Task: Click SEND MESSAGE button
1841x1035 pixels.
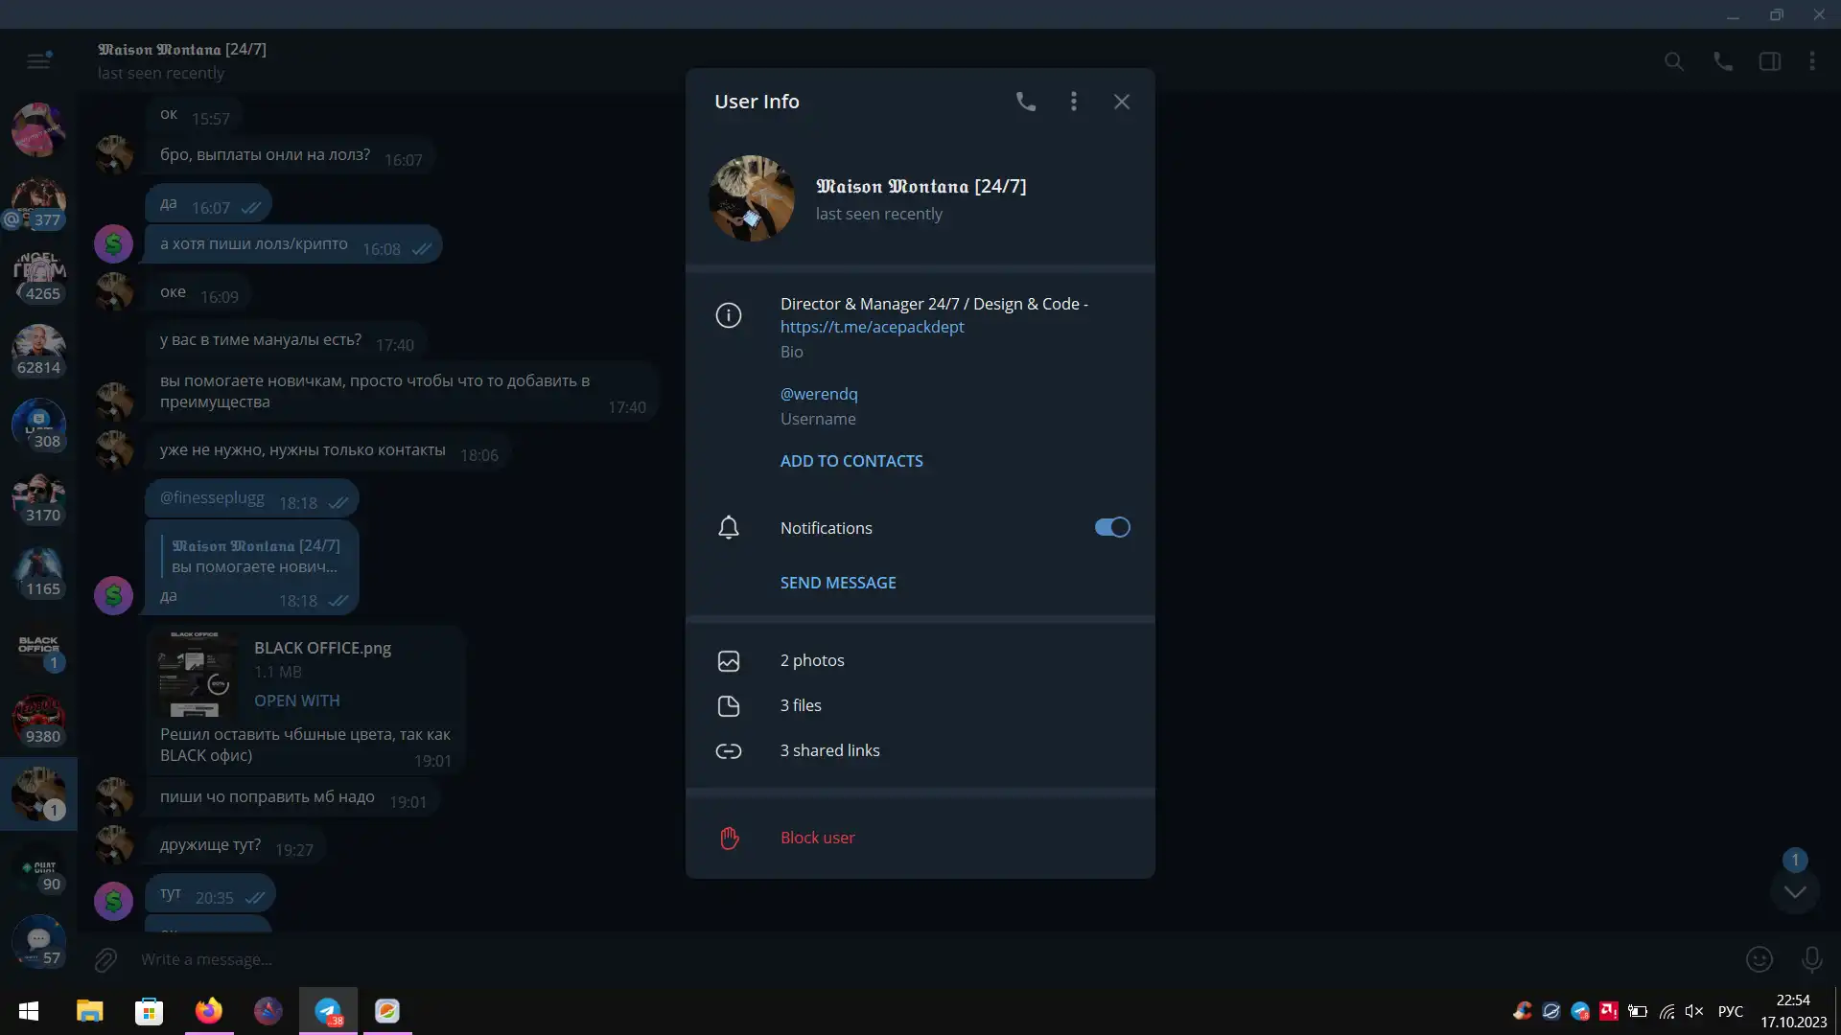Action: tap(838, 583)
